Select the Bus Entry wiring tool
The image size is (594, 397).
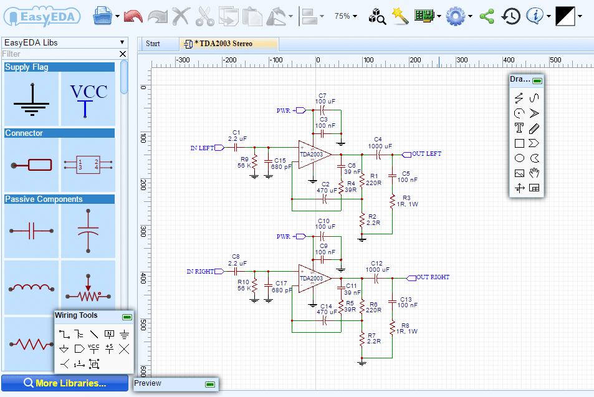point(79,334)
